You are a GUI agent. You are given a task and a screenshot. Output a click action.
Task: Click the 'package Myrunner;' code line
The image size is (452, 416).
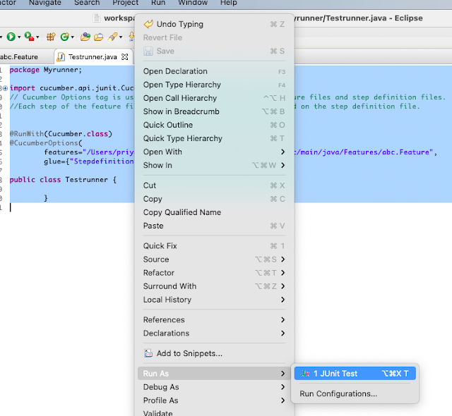46,70
